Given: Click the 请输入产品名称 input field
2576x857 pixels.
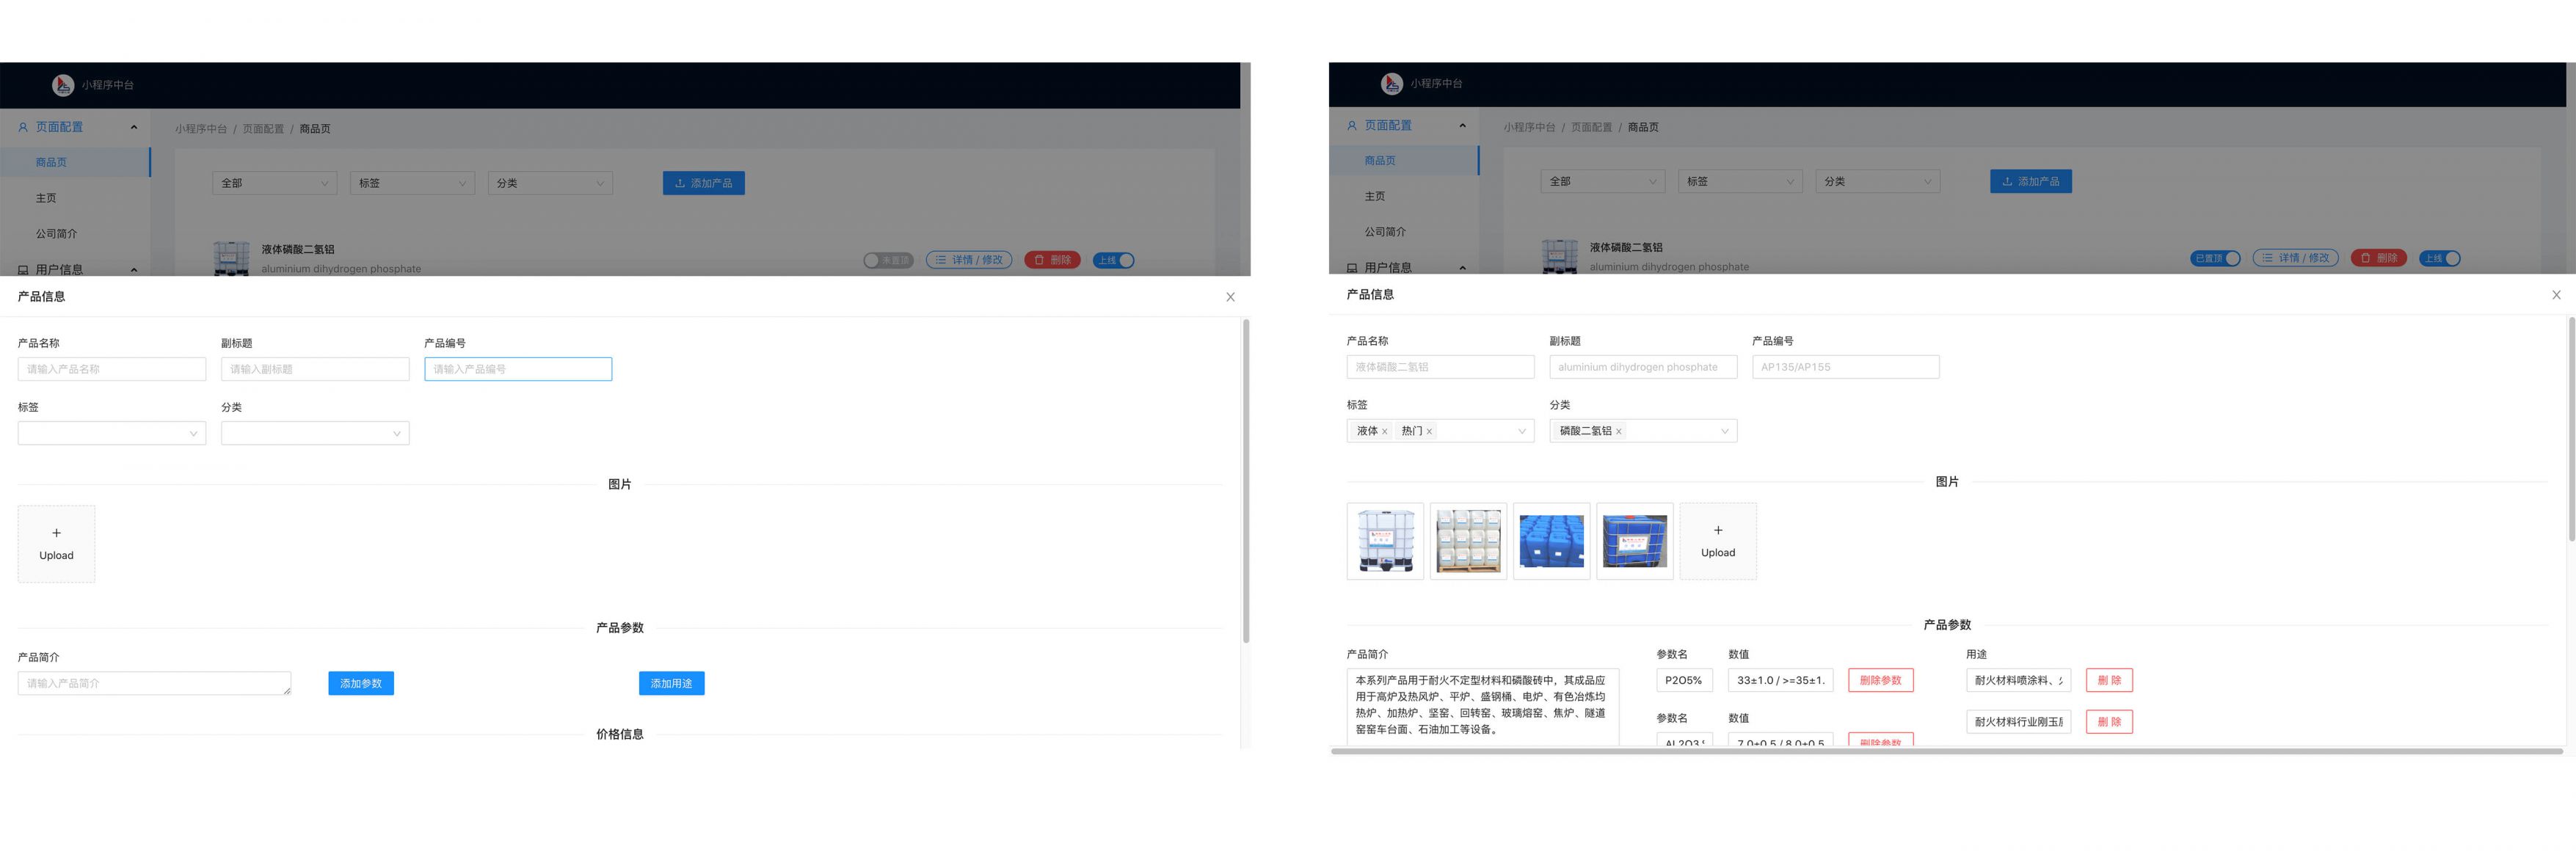Looking at the screenshot, I should 111,369.
